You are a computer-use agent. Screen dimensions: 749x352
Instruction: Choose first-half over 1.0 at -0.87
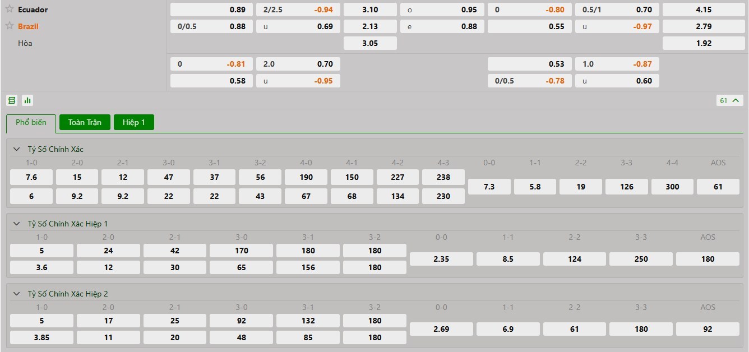(617, 64)
